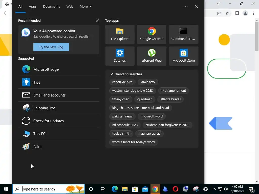
Task: Choose atlanta braves trending search
Action: tap(170, 99)
